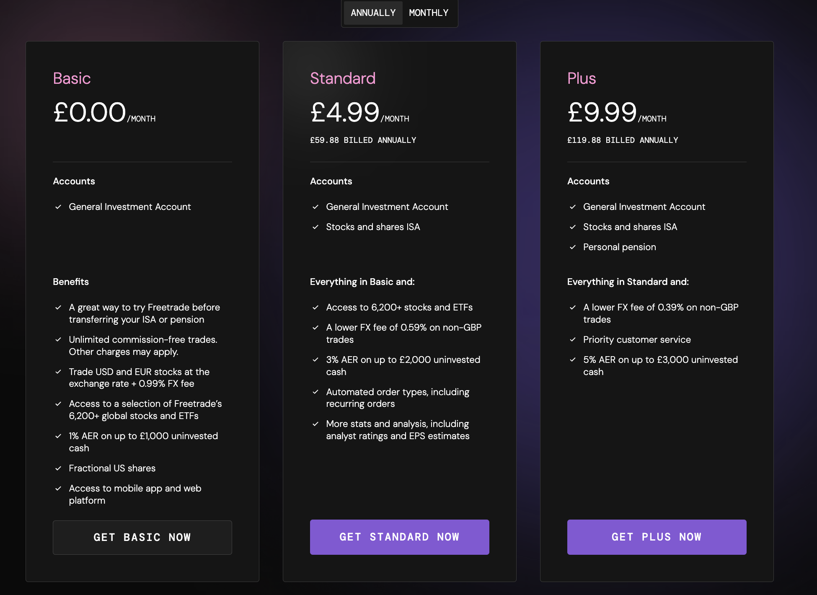Screen dimensions: 817x595
Task: Select Annually billing option
Action: 373,13
